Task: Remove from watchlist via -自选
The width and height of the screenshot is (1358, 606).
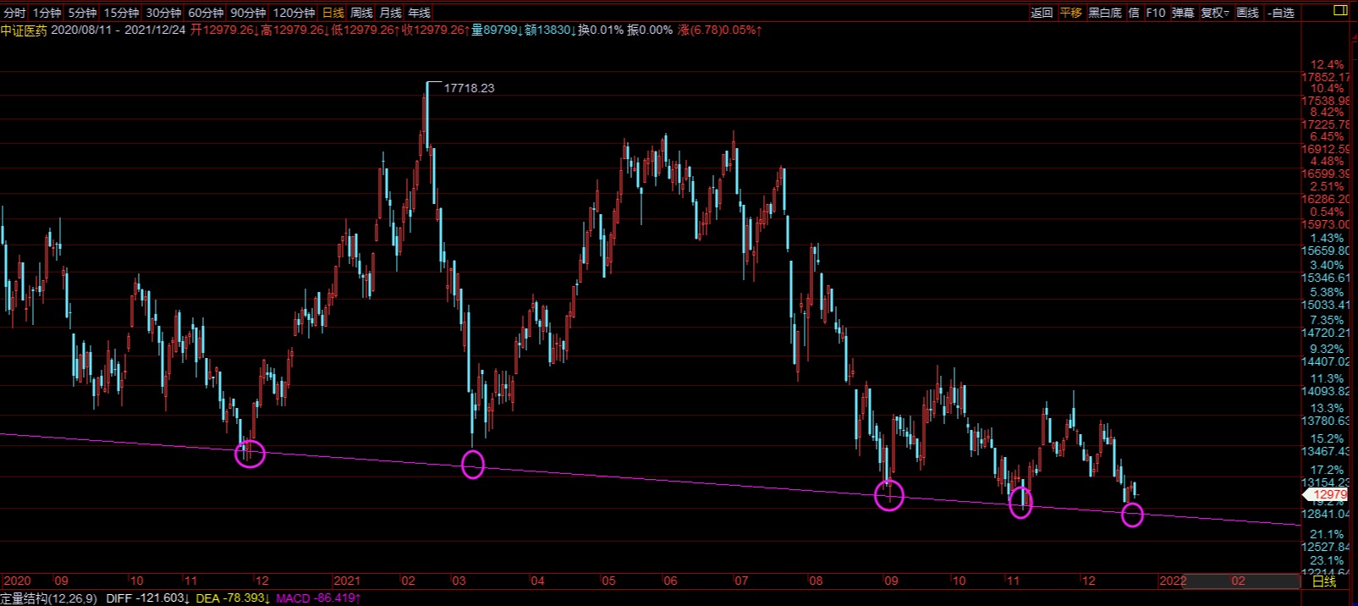Action: point(1282,13)
